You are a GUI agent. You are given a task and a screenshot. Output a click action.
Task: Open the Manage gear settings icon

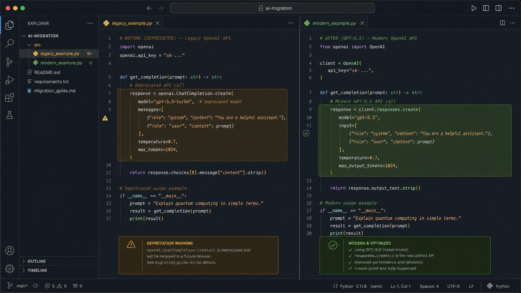click(9, 269)
